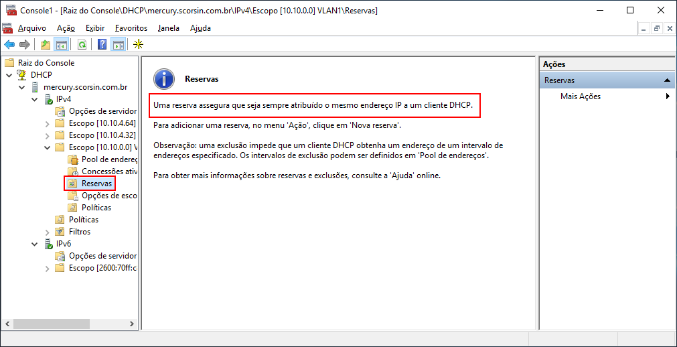The width and height of the screenshot is (677, 347).
Task: Click the DHCP trophy icon in tree
Action: click(x=21, y=75)
